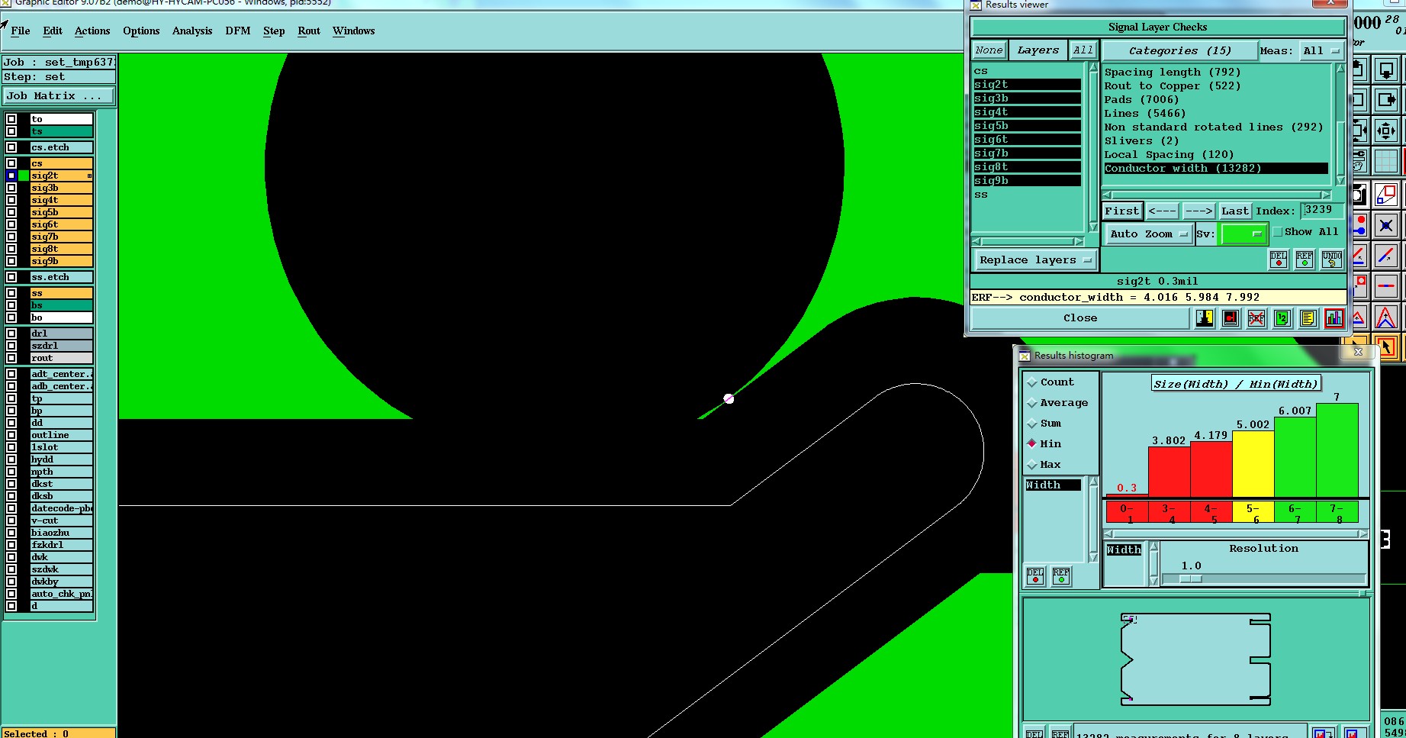
Task: Open the Analysis menu
Action: coord(192,31)
